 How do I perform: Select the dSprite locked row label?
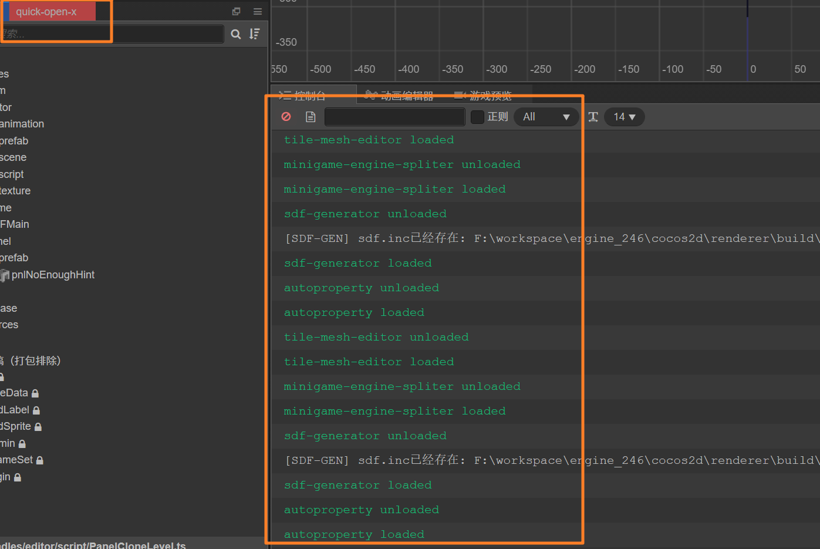click(x=15, y=426)
